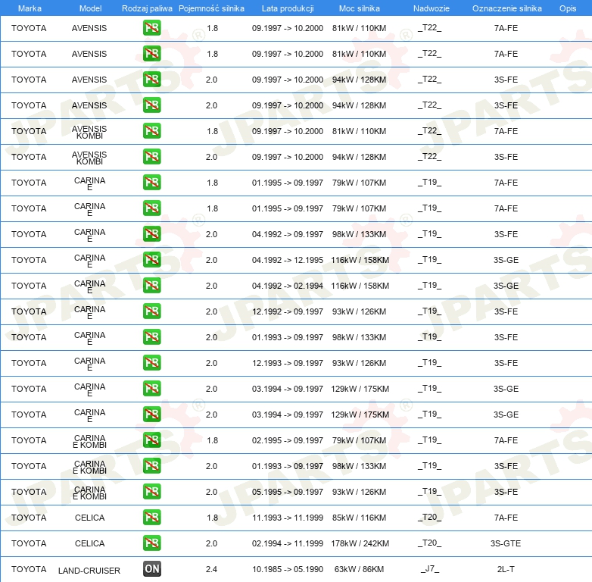This screenshot has height=582, width=592.
Task: Click fuel icon in CARINA E KOMBI 98kW row
Action: pos(151,465)
